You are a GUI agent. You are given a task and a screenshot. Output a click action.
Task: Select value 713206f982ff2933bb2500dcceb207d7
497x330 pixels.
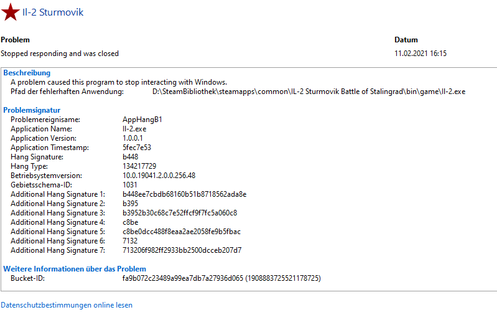[182, 250]
